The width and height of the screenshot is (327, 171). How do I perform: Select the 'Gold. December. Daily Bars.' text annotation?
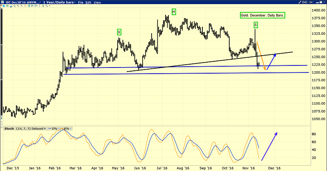(x=262, y=15)
